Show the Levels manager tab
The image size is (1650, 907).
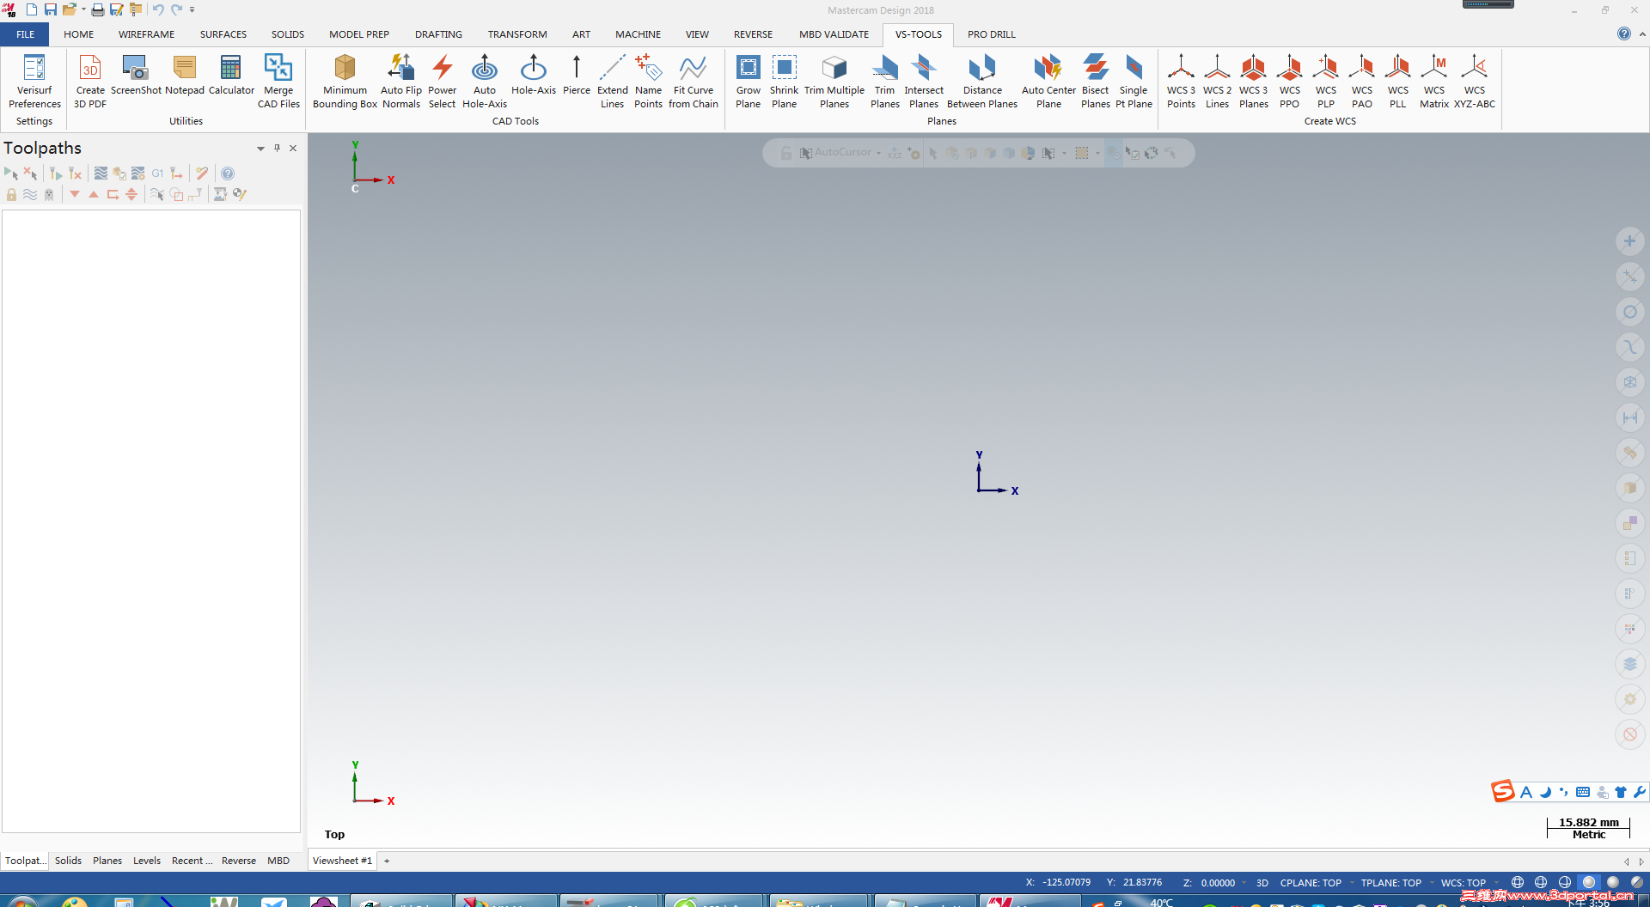[x=147, y=861]
